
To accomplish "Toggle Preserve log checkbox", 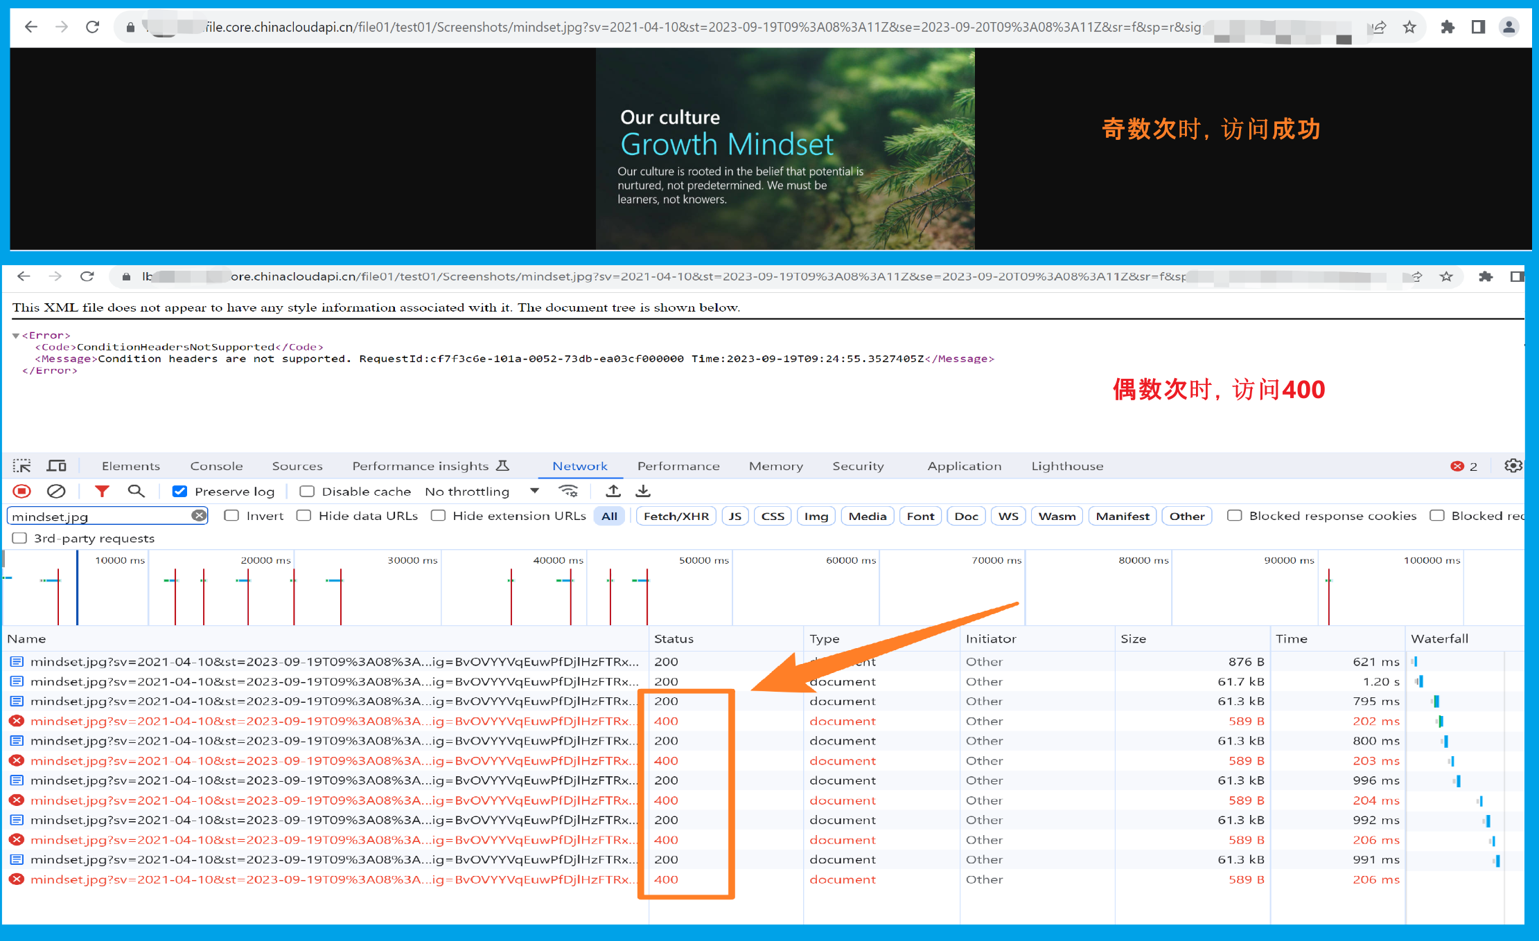I will tap(179, 493).
